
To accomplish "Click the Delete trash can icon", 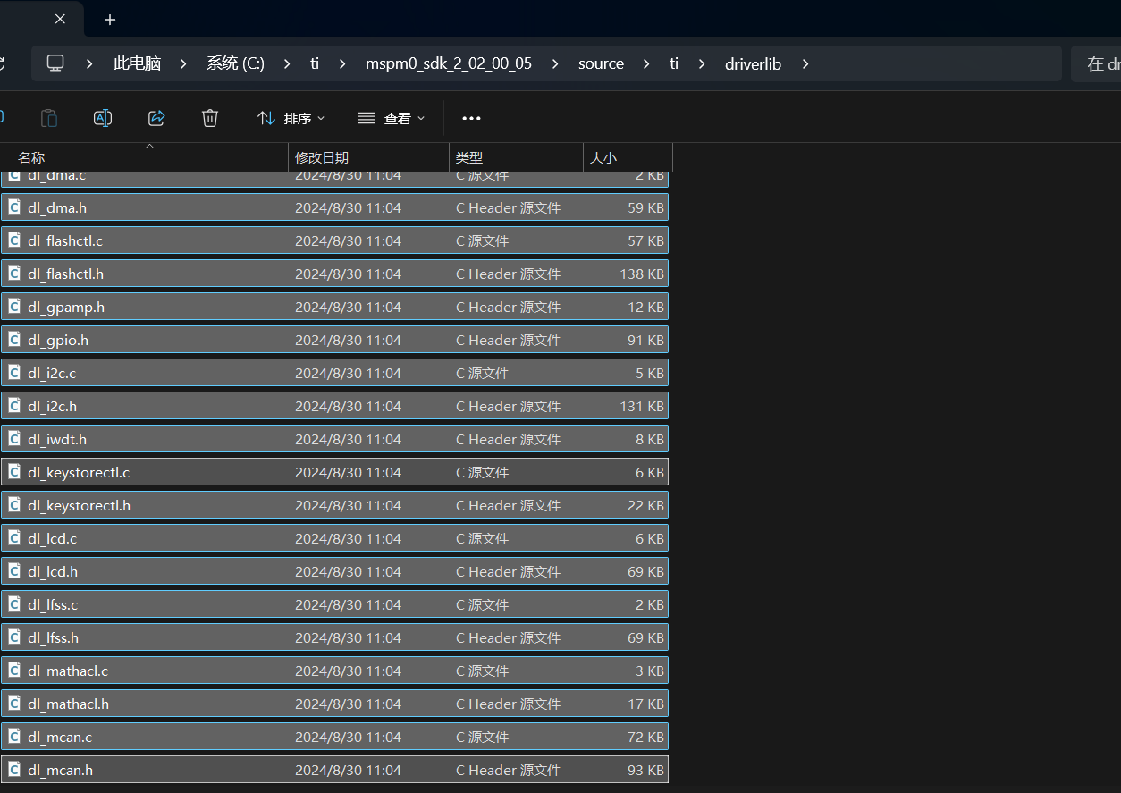I will (210, 118).
